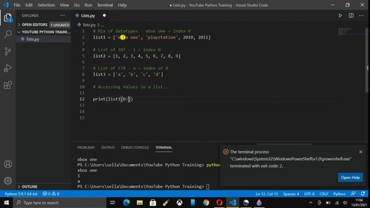Open Windows Start menu
This screenshot has width=370, height=208.
point(6,203)
